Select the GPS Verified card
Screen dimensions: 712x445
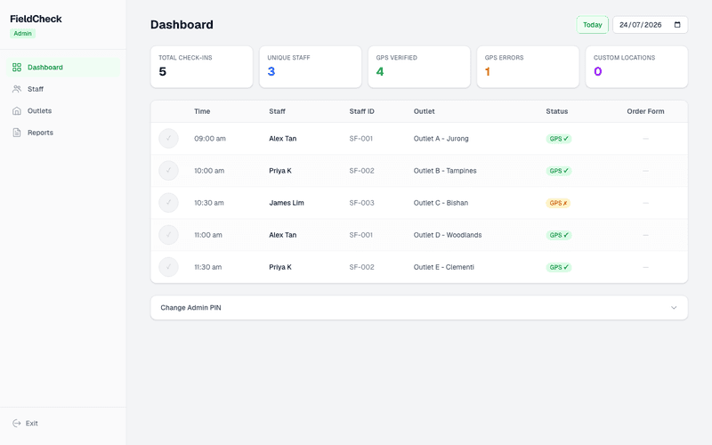(419, 67)
